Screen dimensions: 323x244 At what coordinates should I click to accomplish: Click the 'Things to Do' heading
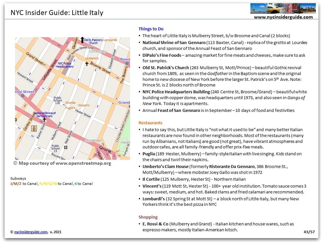tap(151, 29)
